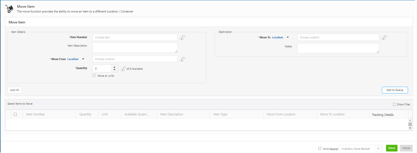Open the Move To Location type dropdown
Viewport: 417px width, 153px height.
tap(288, 37)
